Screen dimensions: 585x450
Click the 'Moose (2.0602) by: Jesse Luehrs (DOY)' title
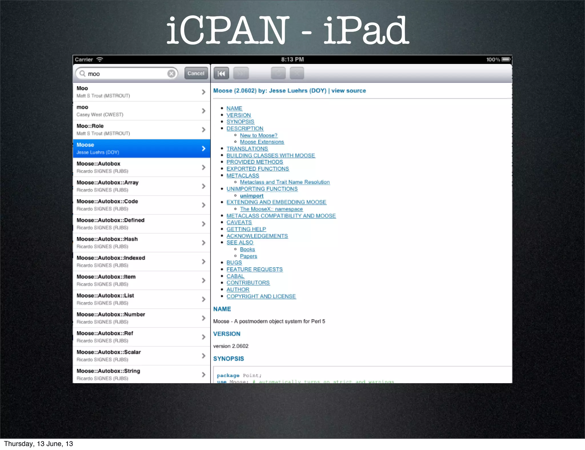tap(270, 91)
